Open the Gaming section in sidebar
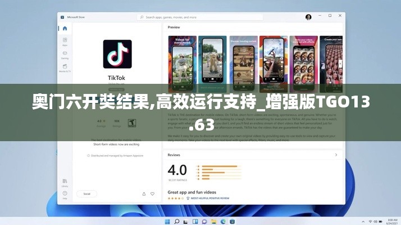This screenshot has width=401, height=225. pyautogui.click(x=65, y=55)
